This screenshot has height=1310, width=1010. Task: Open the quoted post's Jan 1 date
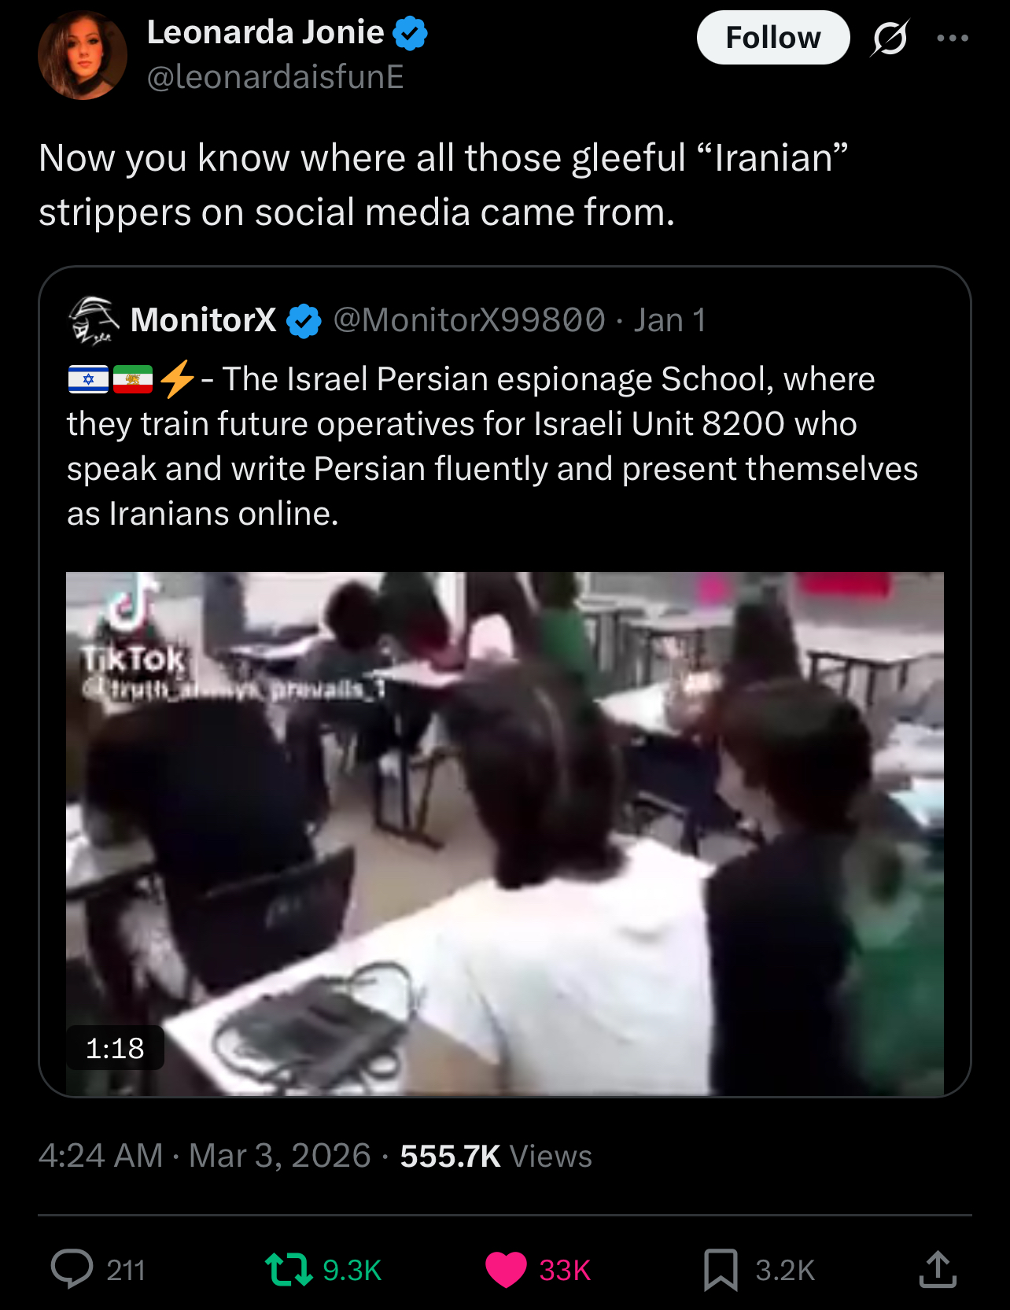pyautogui.click(x=669, y=320)
